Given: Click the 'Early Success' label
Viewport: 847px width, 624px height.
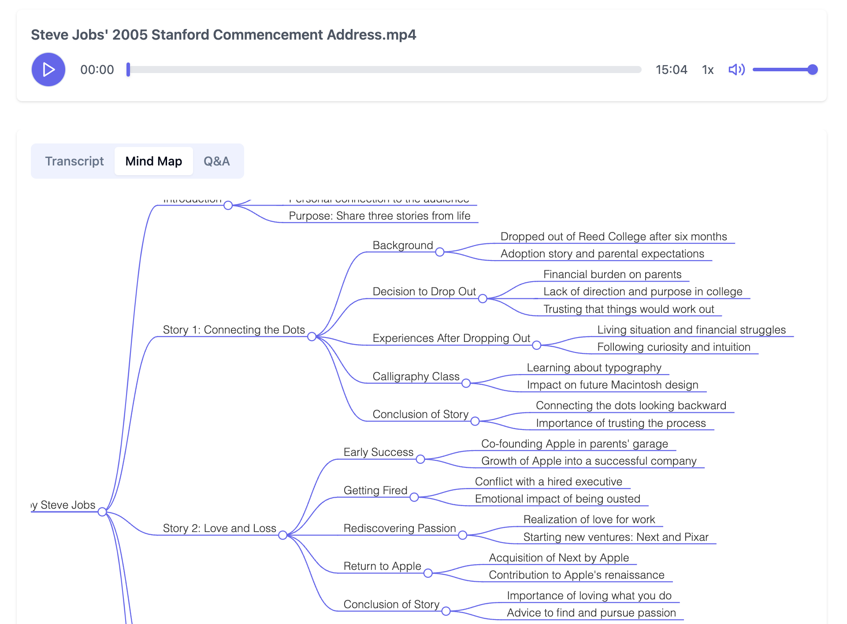Looking at the screenshot, I should (379, 452).
